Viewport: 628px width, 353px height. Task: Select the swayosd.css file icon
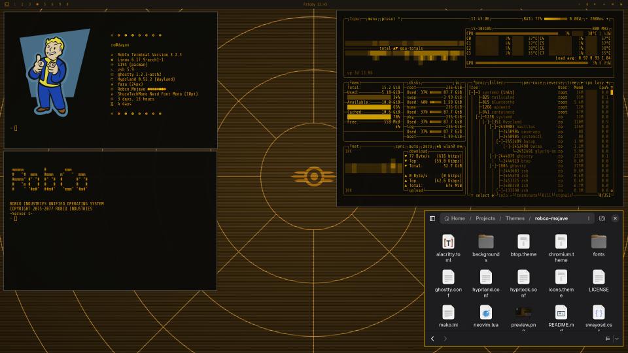(599, 312)
